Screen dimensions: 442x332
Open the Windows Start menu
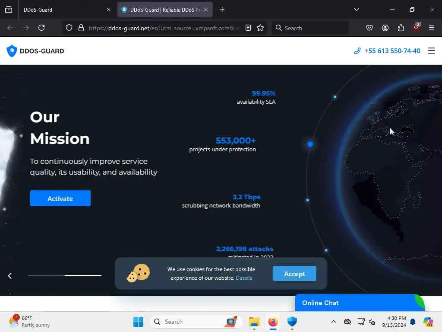[x=138, y=322]
